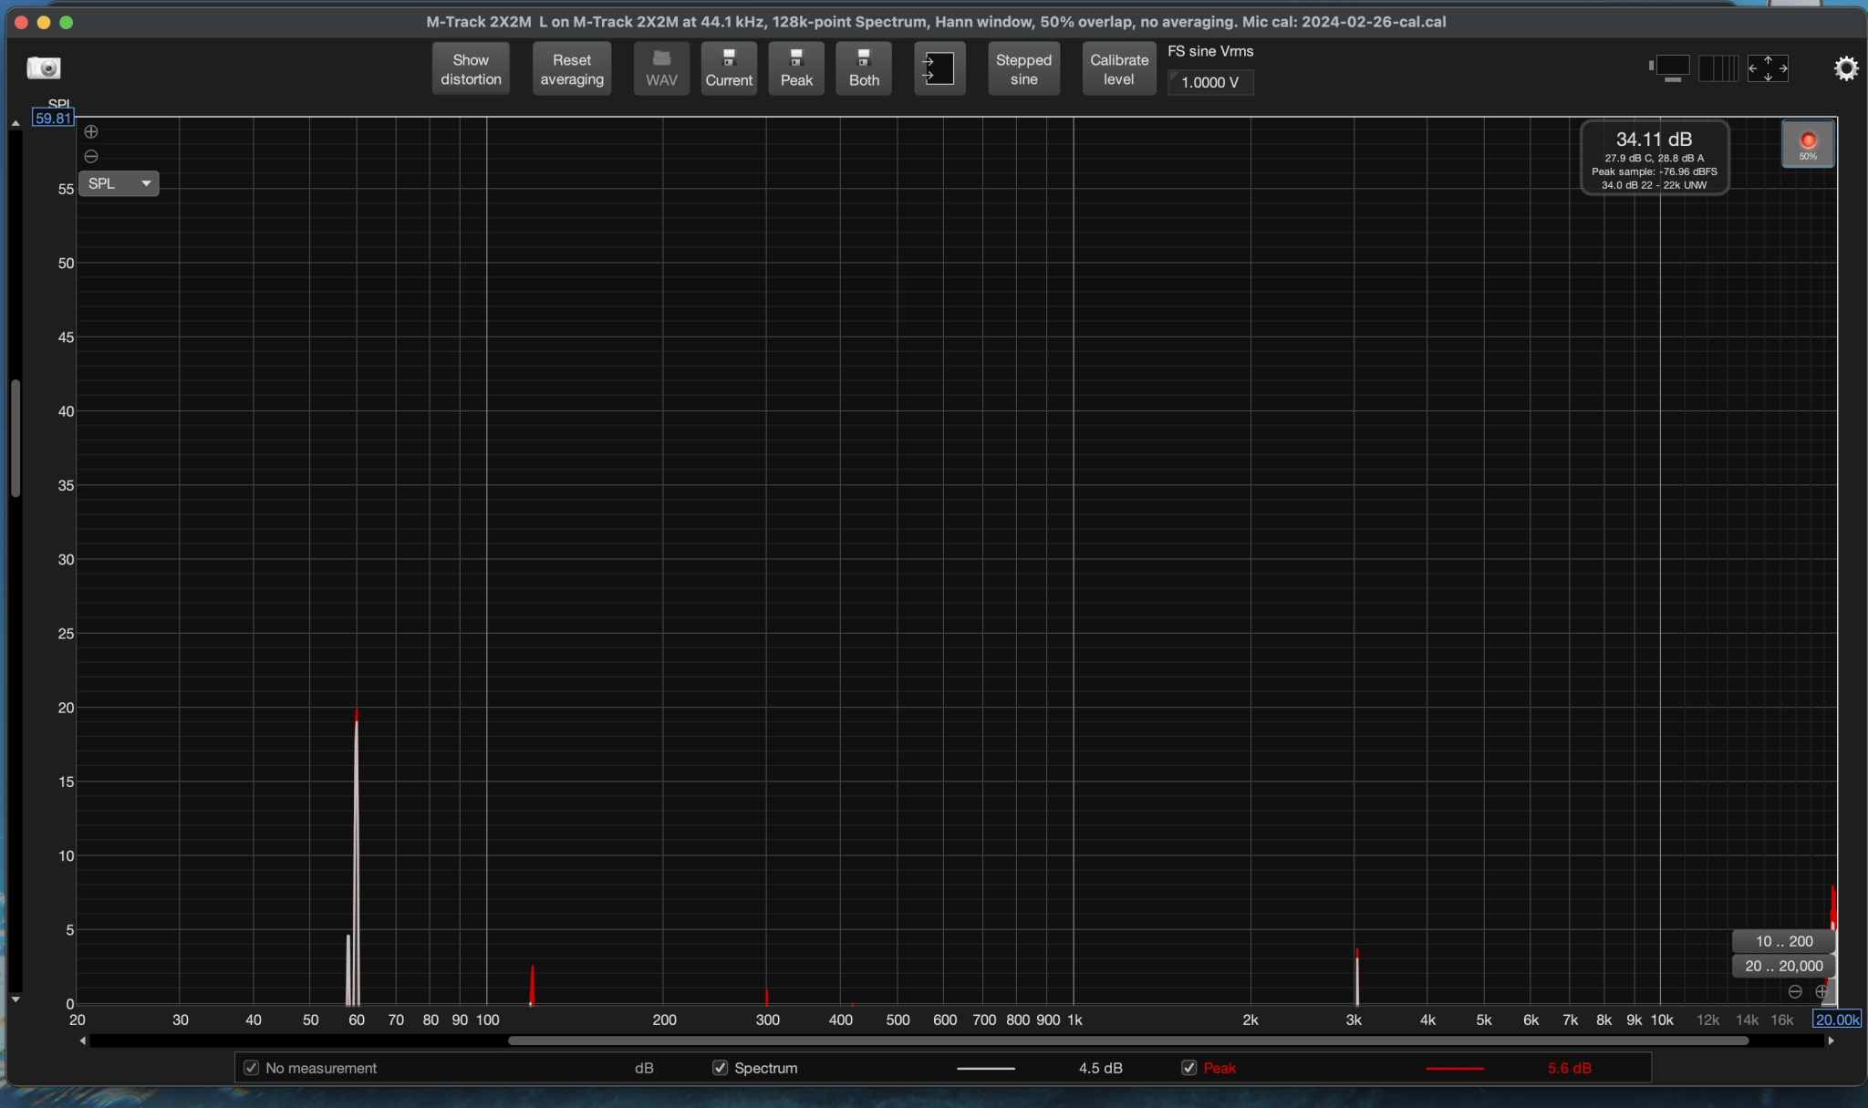Screen dimensions: 1868x1108
Task: Zoom in vertical axis with plus icon
Action: pos(91,132)
